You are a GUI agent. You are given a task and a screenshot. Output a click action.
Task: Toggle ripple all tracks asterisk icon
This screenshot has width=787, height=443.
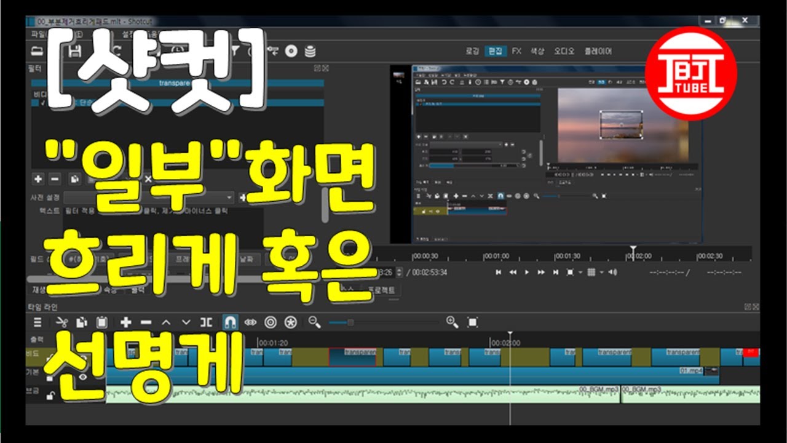291,322
